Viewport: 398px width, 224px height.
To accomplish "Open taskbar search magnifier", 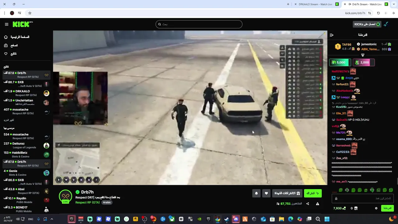I will [x=318, y=219].
